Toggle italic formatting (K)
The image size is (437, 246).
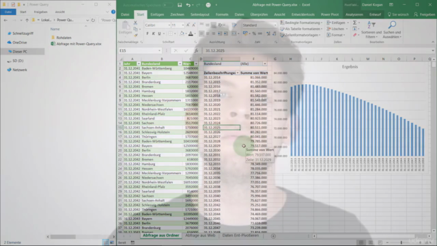click(x=153, y=33)
